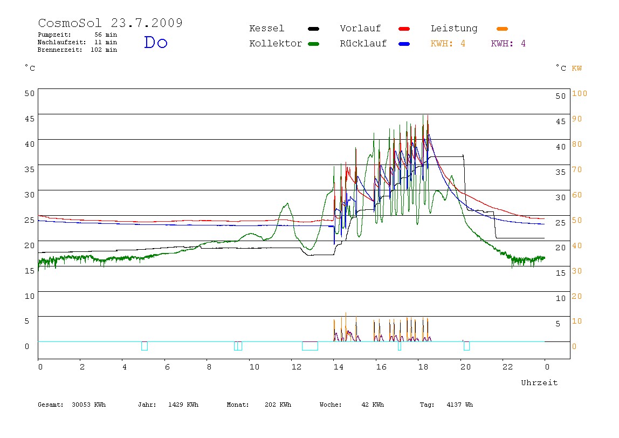
Task: Click the blue "Do" weekday label
Action: (x=155, y=42)
